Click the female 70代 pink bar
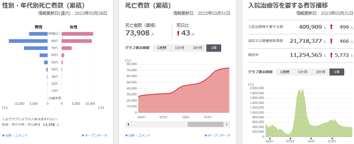 click(67, 48)
